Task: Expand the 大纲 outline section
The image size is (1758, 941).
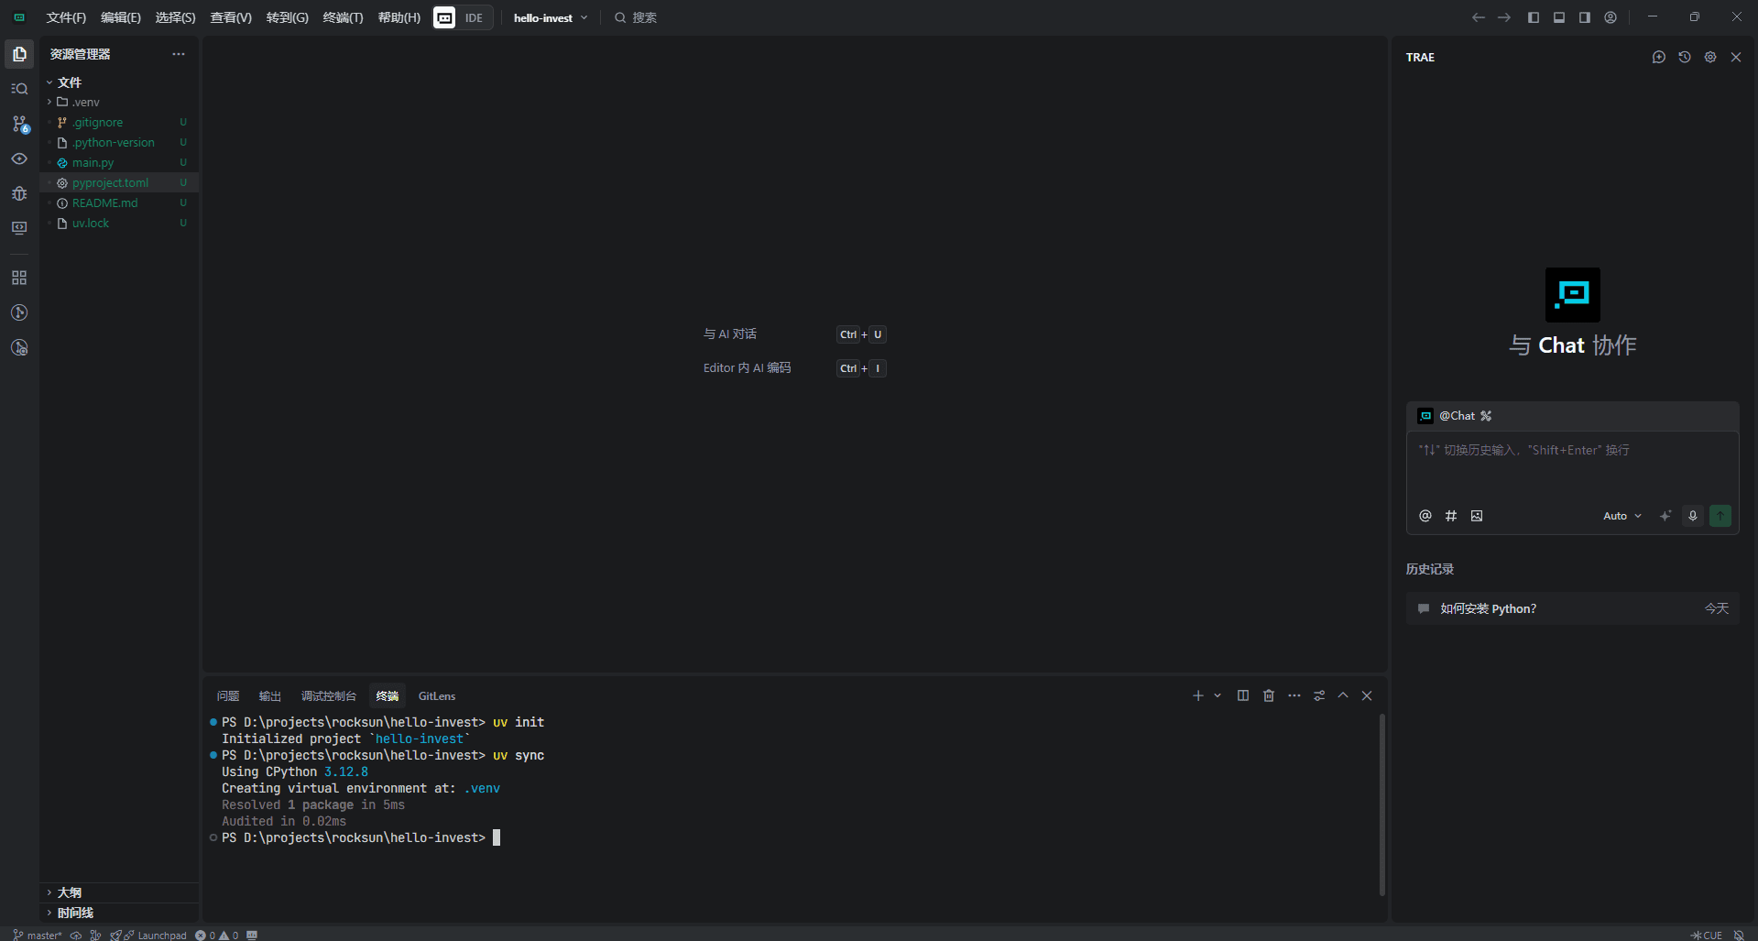Action: pyautogui.click(x=70, y=892)
